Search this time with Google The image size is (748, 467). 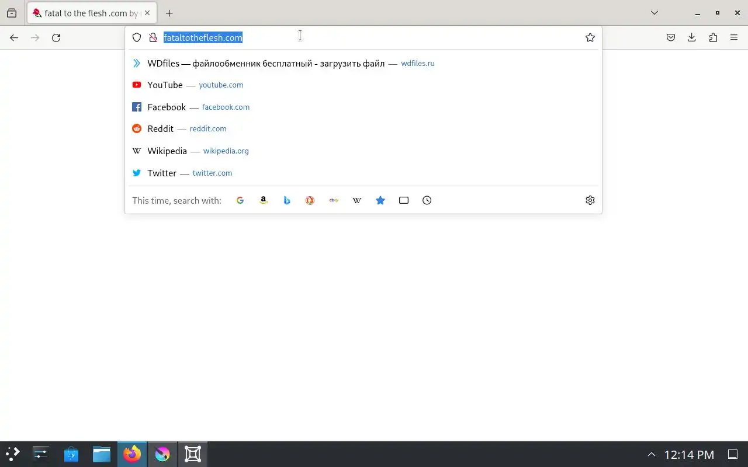click(240, 200)
